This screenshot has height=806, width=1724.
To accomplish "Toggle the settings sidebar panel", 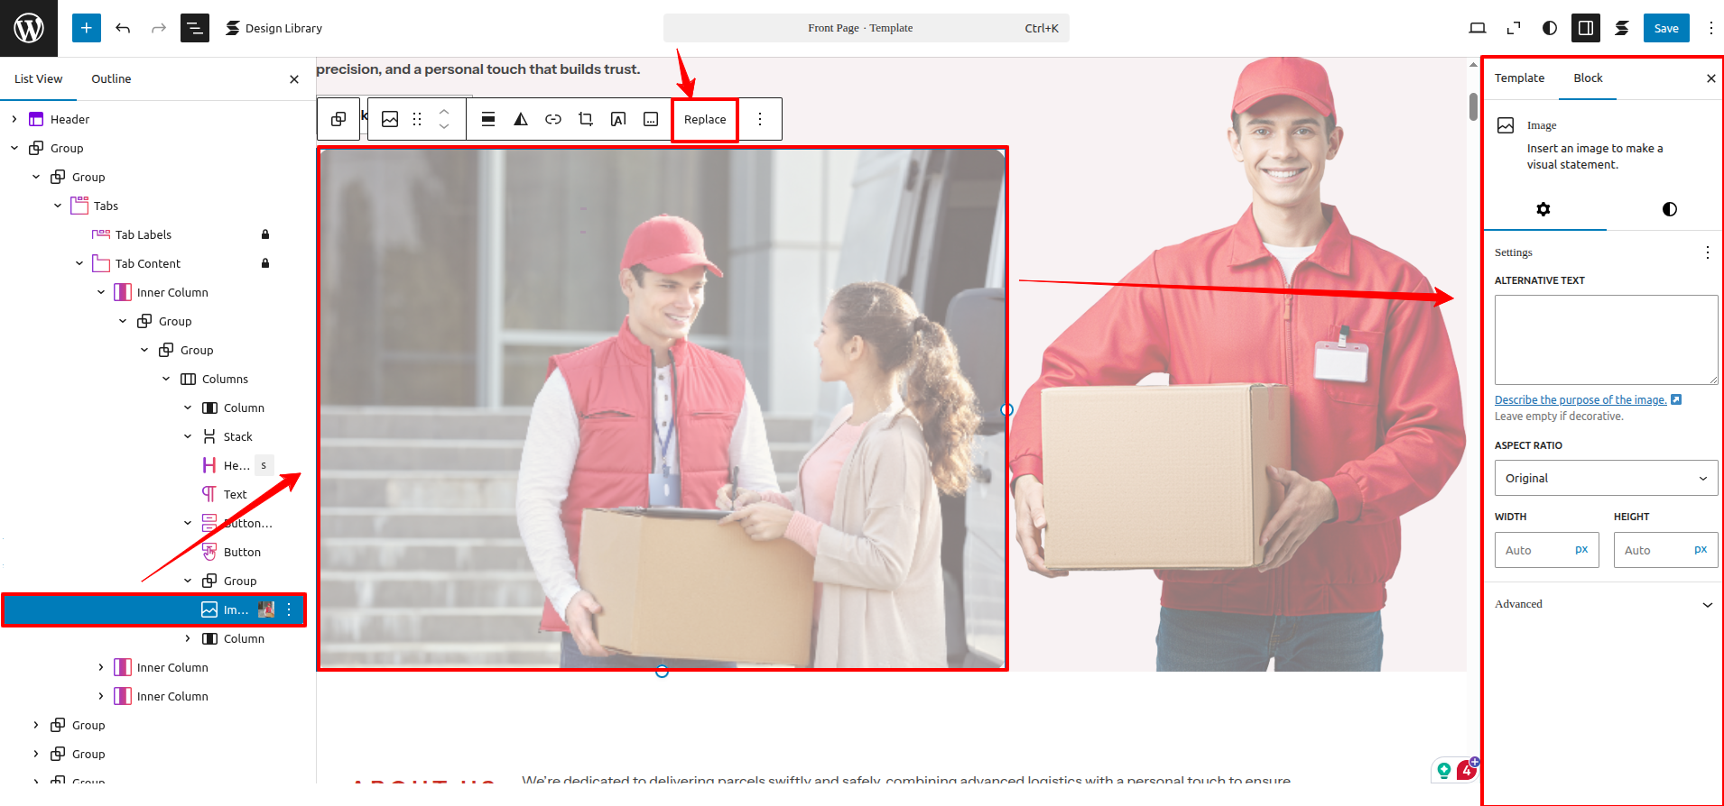I will coord(1585,28).
